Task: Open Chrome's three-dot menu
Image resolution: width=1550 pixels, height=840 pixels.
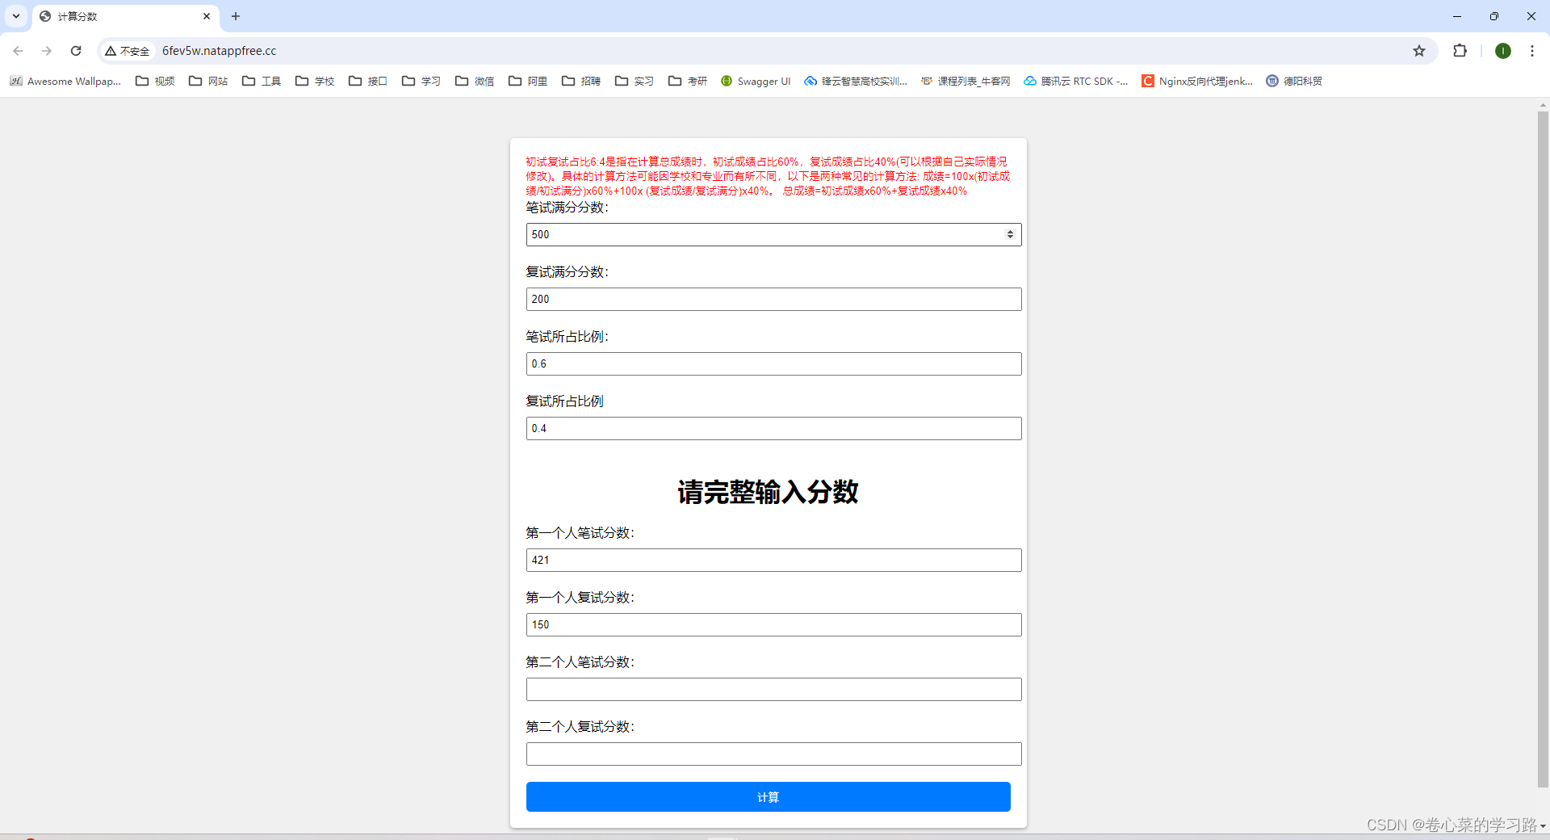Action: point(1531,51)
